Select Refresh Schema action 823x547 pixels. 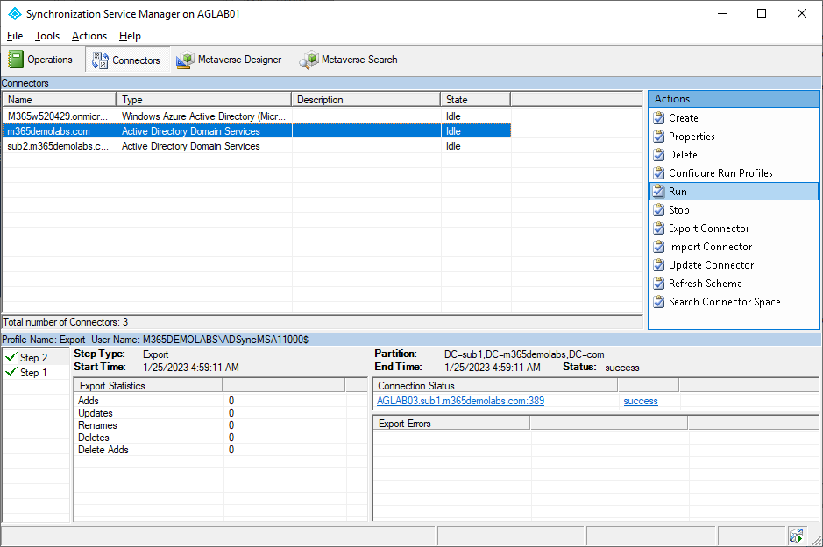(x=705, y=284)
